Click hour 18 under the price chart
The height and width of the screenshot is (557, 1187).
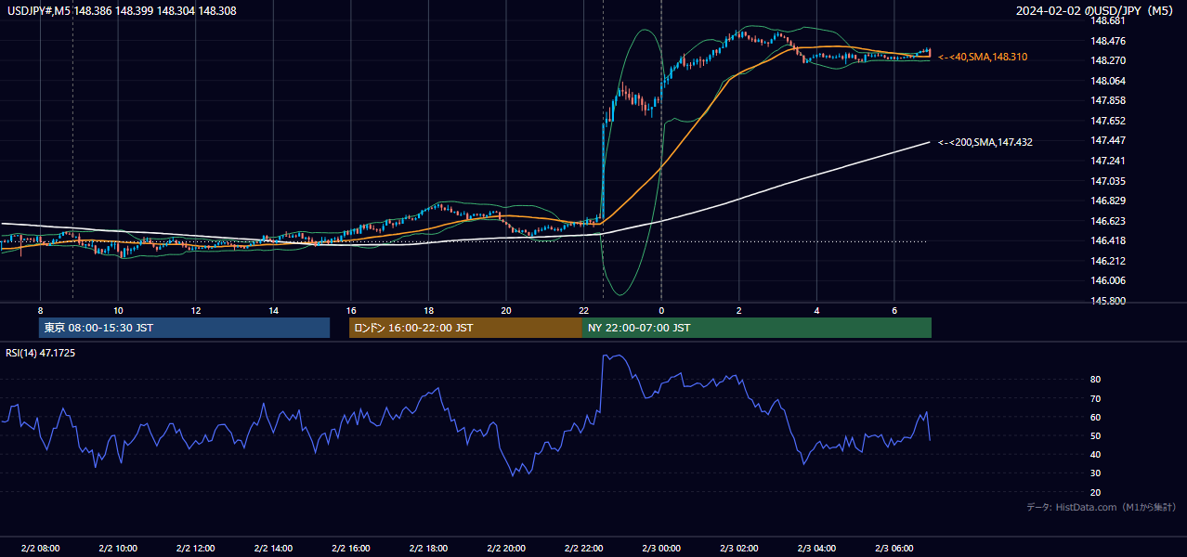[x=428, y=310]
